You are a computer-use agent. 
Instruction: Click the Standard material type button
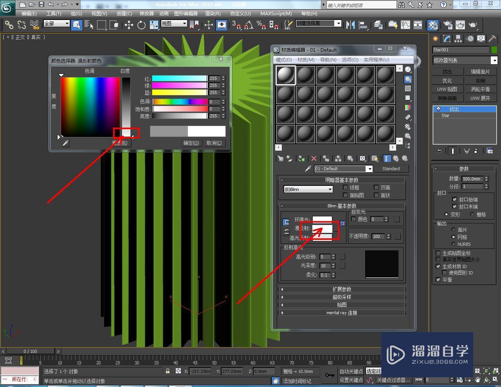391,169
